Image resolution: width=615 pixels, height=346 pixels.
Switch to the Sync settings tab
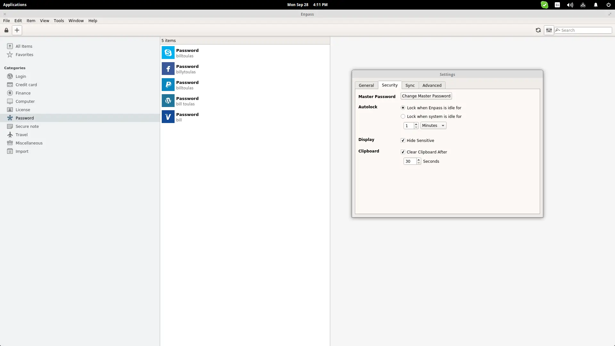click(410, 85)
